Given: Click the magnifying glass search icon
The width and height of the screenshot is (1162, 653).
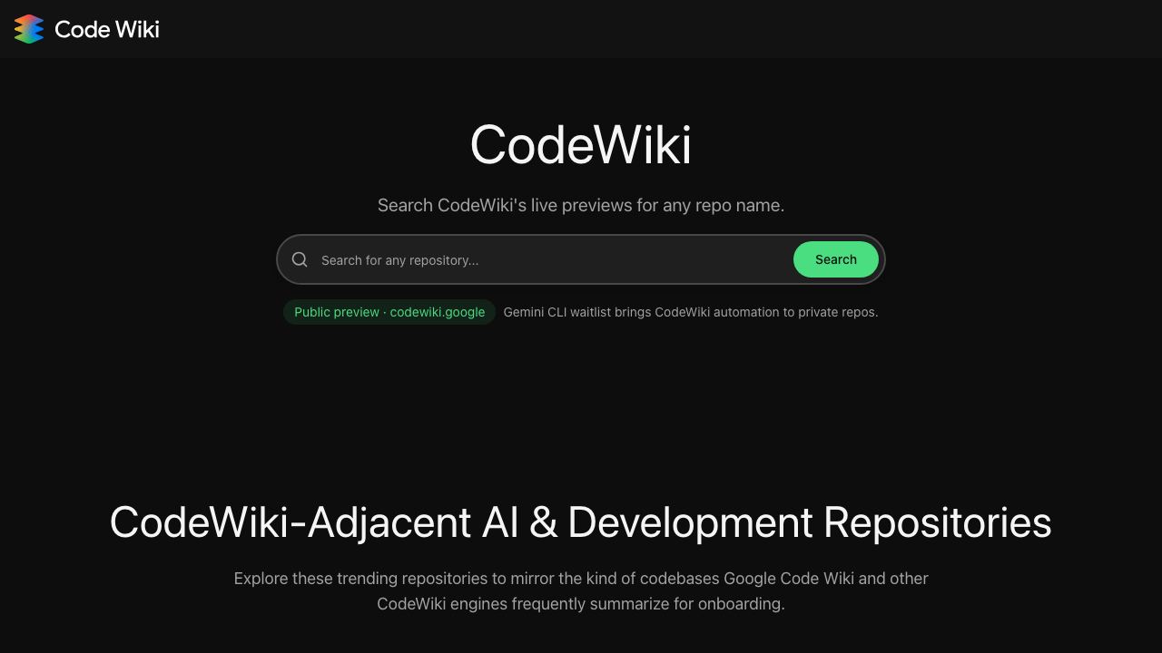Looking at the screenshot, I should click(300, 259).
